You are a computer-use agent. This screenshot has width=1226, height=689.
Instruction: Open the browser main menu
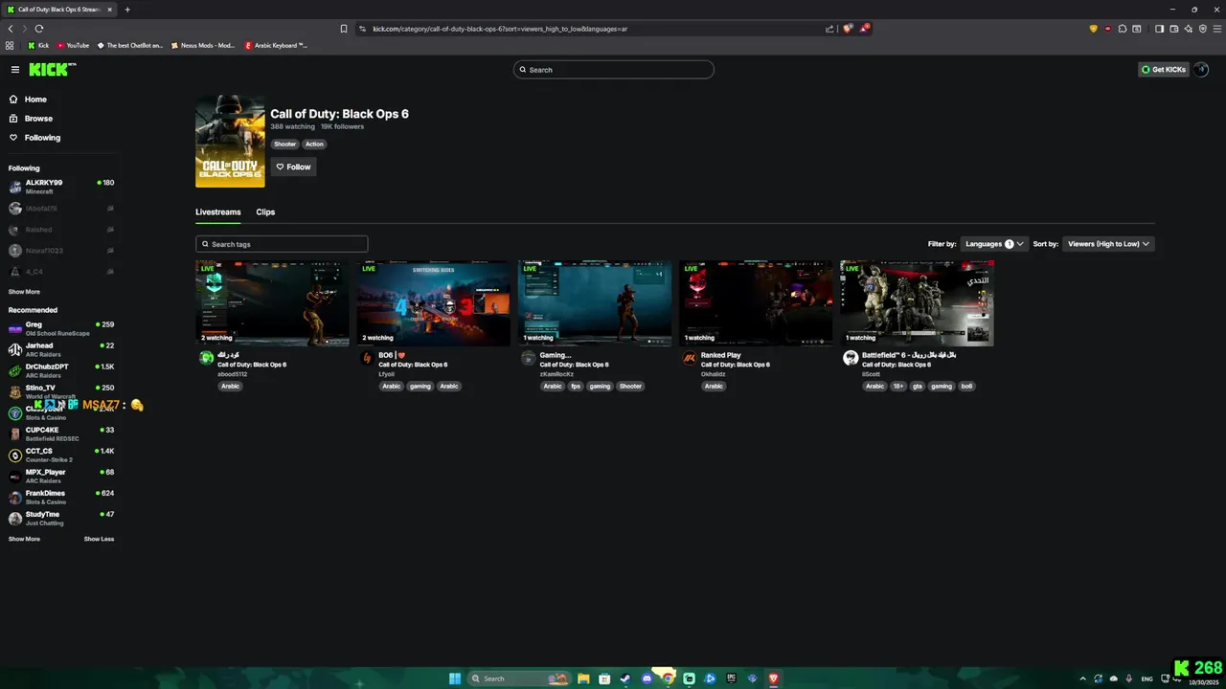click(1216, 29)
